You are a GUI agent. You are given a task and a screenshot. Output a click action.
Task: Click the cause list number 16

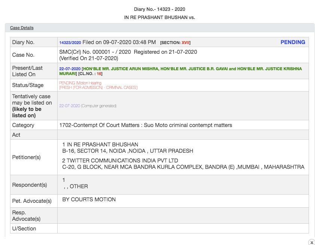point(99,74)
